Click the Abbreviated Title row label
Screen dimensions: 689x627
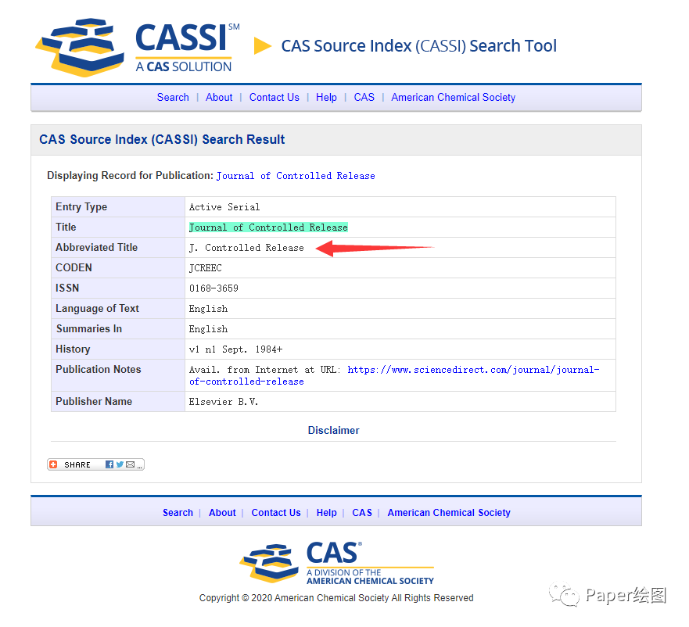pyautogui.click(x=97, y=247)
